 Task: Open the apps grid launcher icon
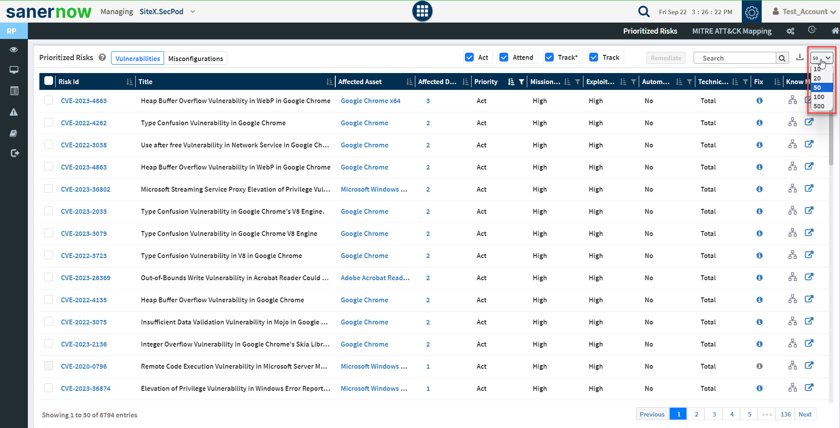pyautogui.click(x=422, y=11)
